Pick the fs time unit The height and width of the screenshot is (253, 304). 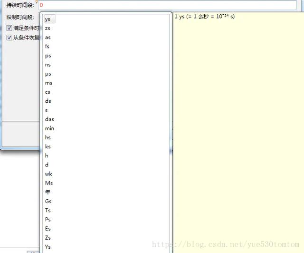point(47,47)
